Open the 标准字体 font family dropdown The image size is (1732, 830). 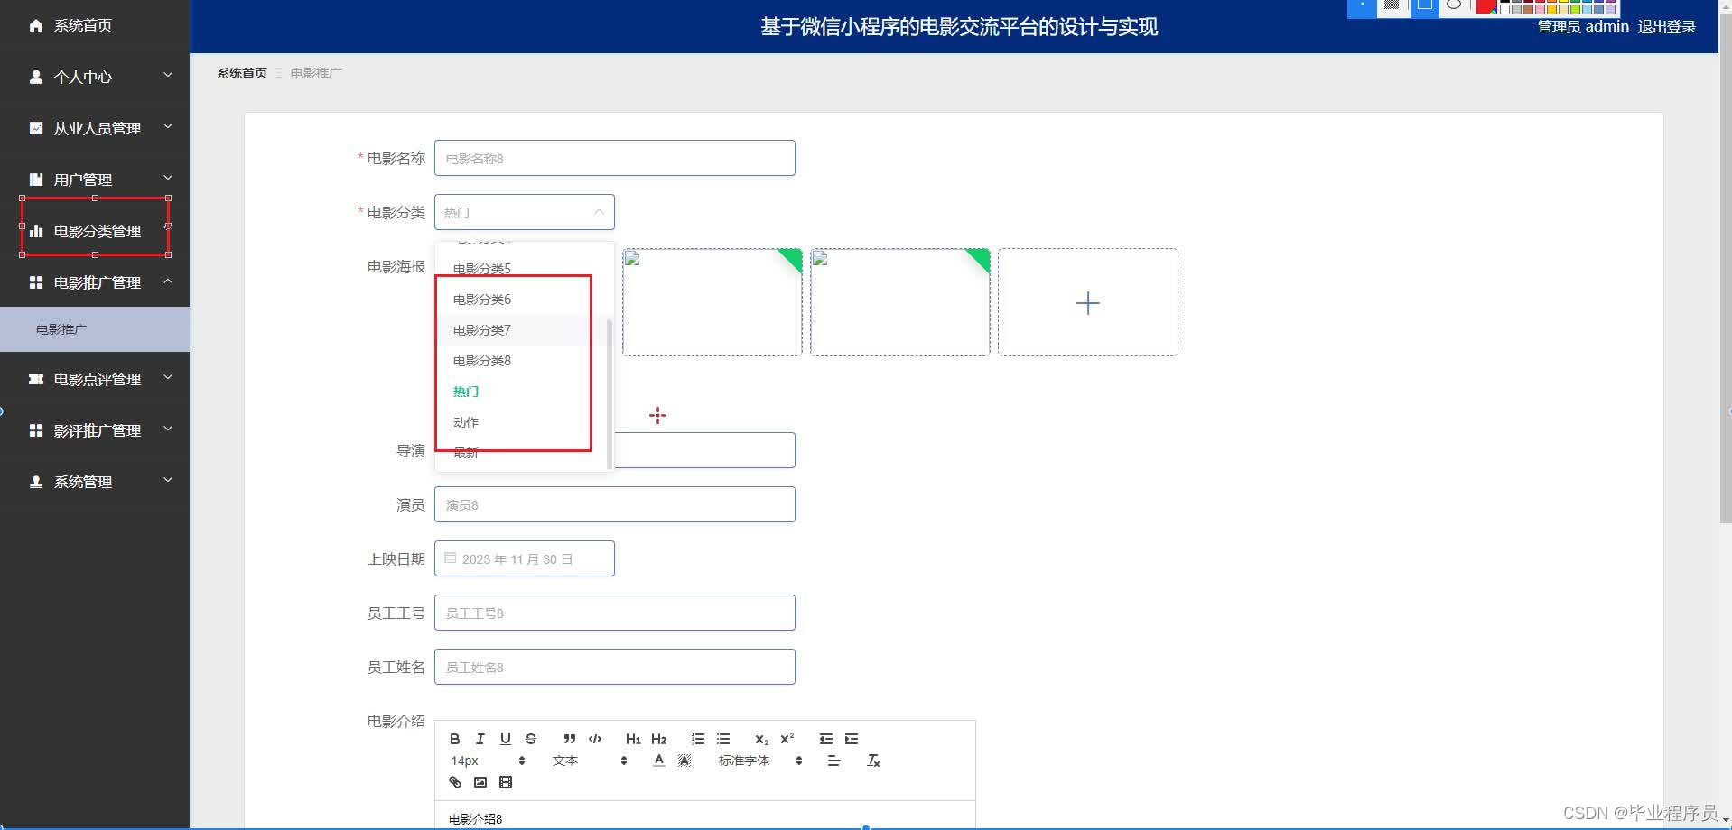point(760,761)
